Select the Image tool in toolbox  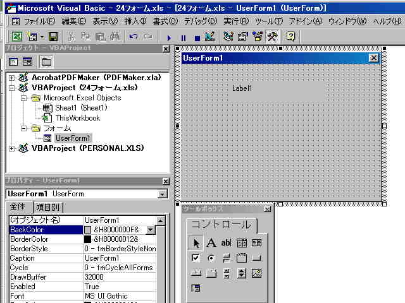(256, 273)
